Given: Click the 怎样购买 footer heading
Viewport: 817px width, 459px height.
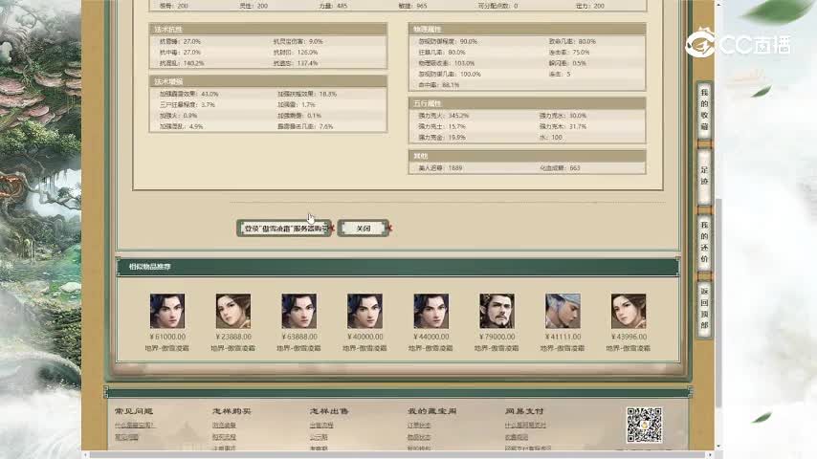Looking at the screenshot, I should pyautogui.click(x=232, y=411).
